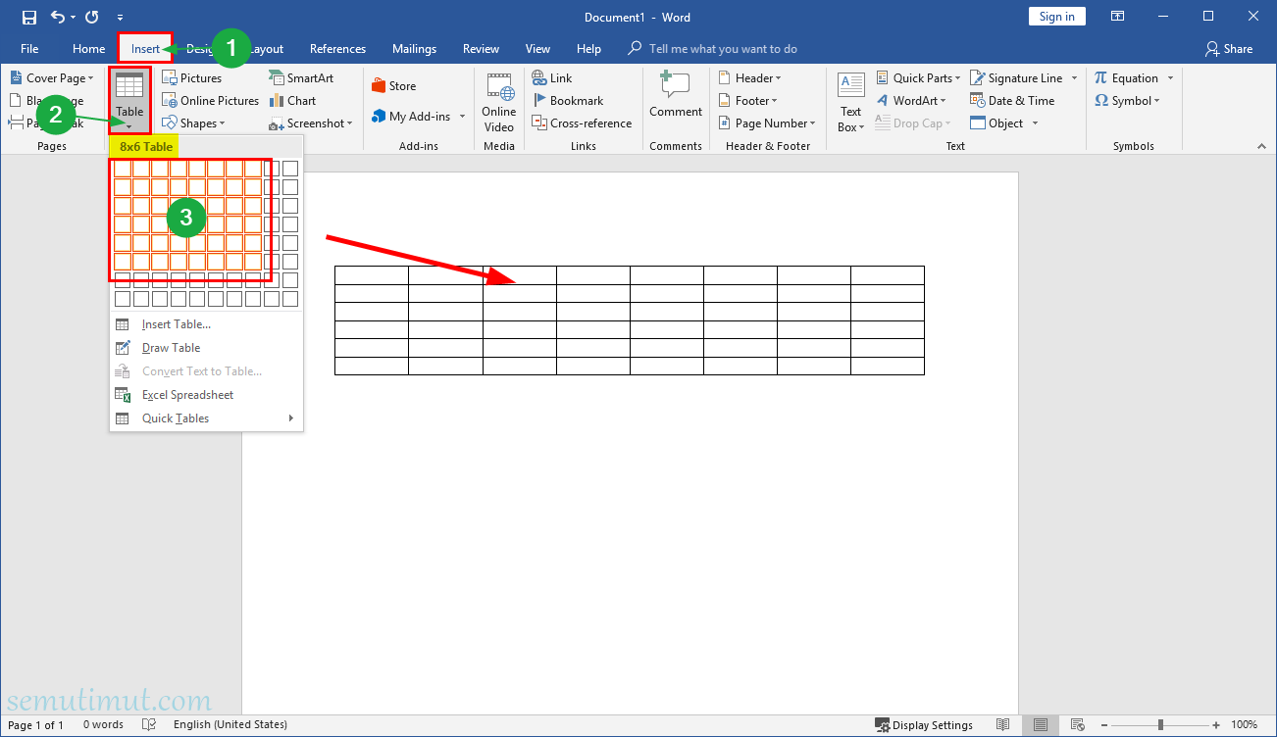Click the proofing check icon in status bar
1277x737 pixels.
click(149, 725)
